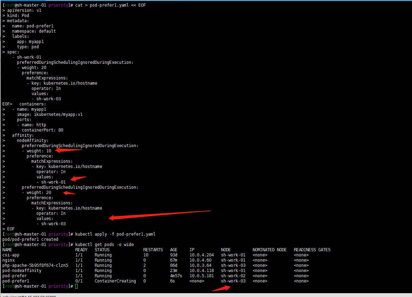Click the "type: pod" label line

tap(28, 47)
